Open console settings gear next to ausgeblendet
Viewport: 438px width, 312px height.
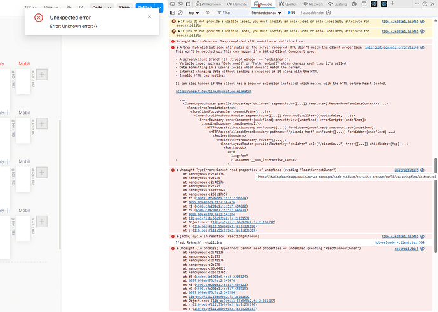329,13
